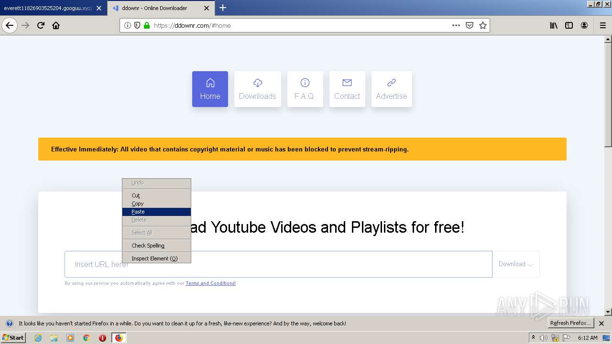Click the browser forward arrow

25,25
